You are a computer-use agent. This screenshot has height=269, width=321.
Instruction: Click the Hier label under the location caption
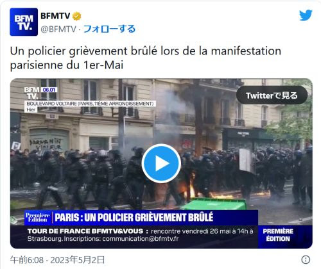coord(31,110)
